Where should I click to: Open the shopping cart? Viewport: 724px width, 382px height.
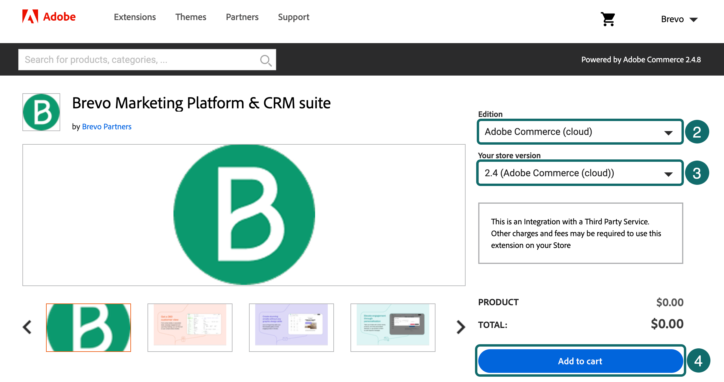[x=608, y=19]
